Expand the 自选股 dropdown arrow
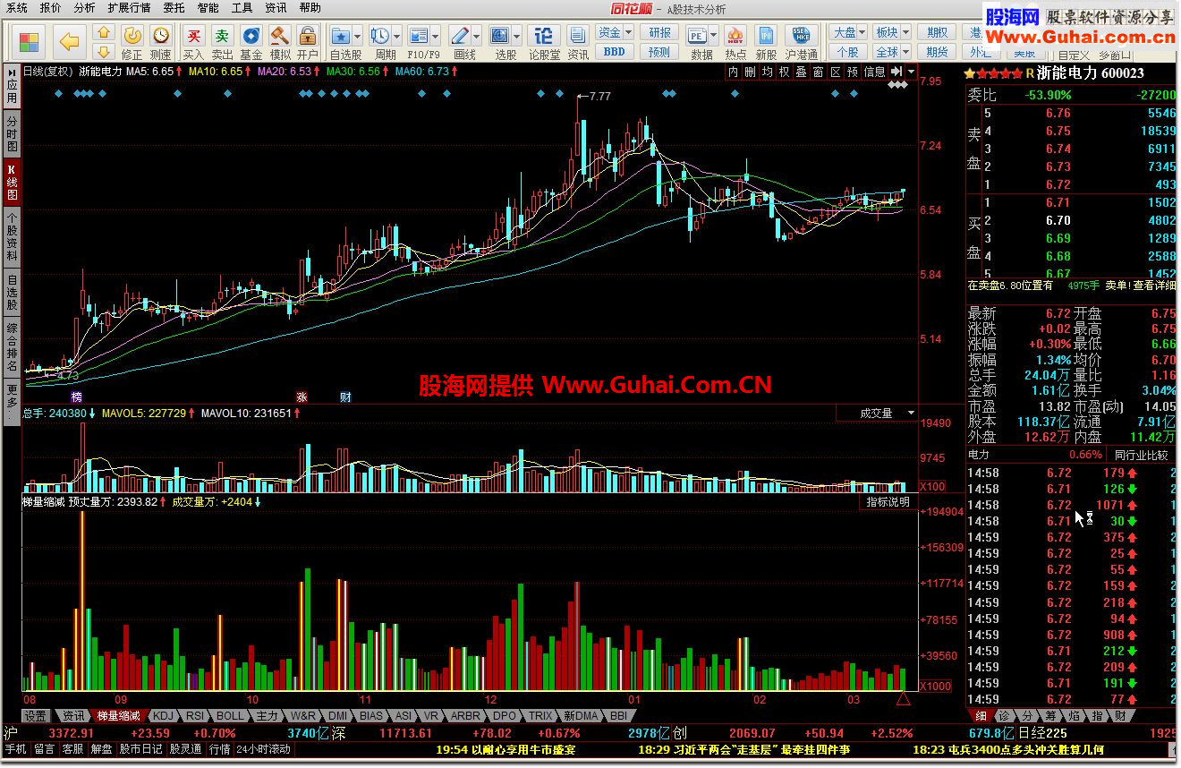Image resolution: width=1181 pixels, height=768 pixels. (x=357, y=36)
